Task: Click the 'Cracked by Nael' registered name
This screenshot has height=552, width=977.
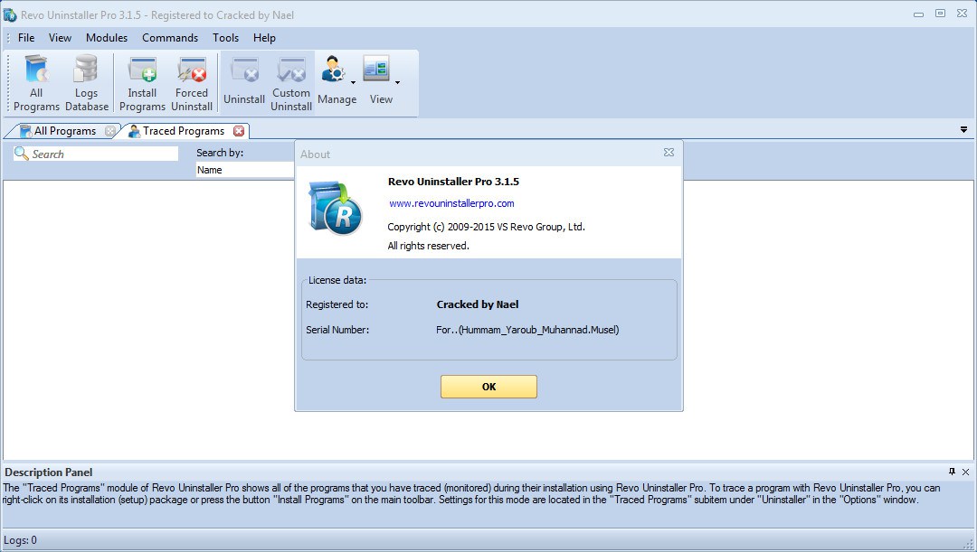Action: tap(478, 304)
